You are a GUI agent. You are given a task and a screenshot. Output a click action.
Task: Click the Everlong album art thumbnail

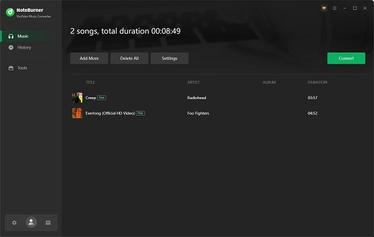click(x=77, y=113)
